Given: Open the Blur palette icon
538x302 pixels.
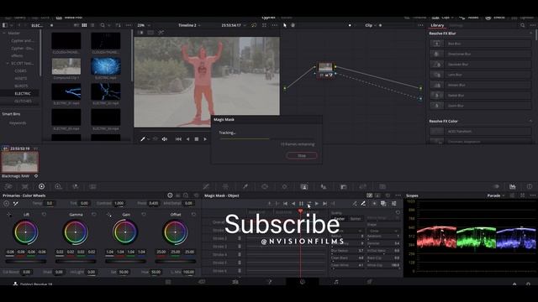Looking at the screenshot, I should pos(324,186).
